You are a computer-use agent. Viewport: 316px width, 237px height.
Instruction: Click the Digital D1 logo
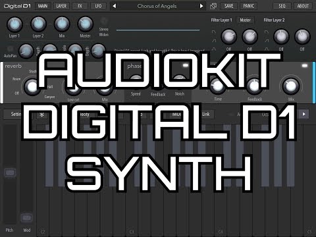17,6
